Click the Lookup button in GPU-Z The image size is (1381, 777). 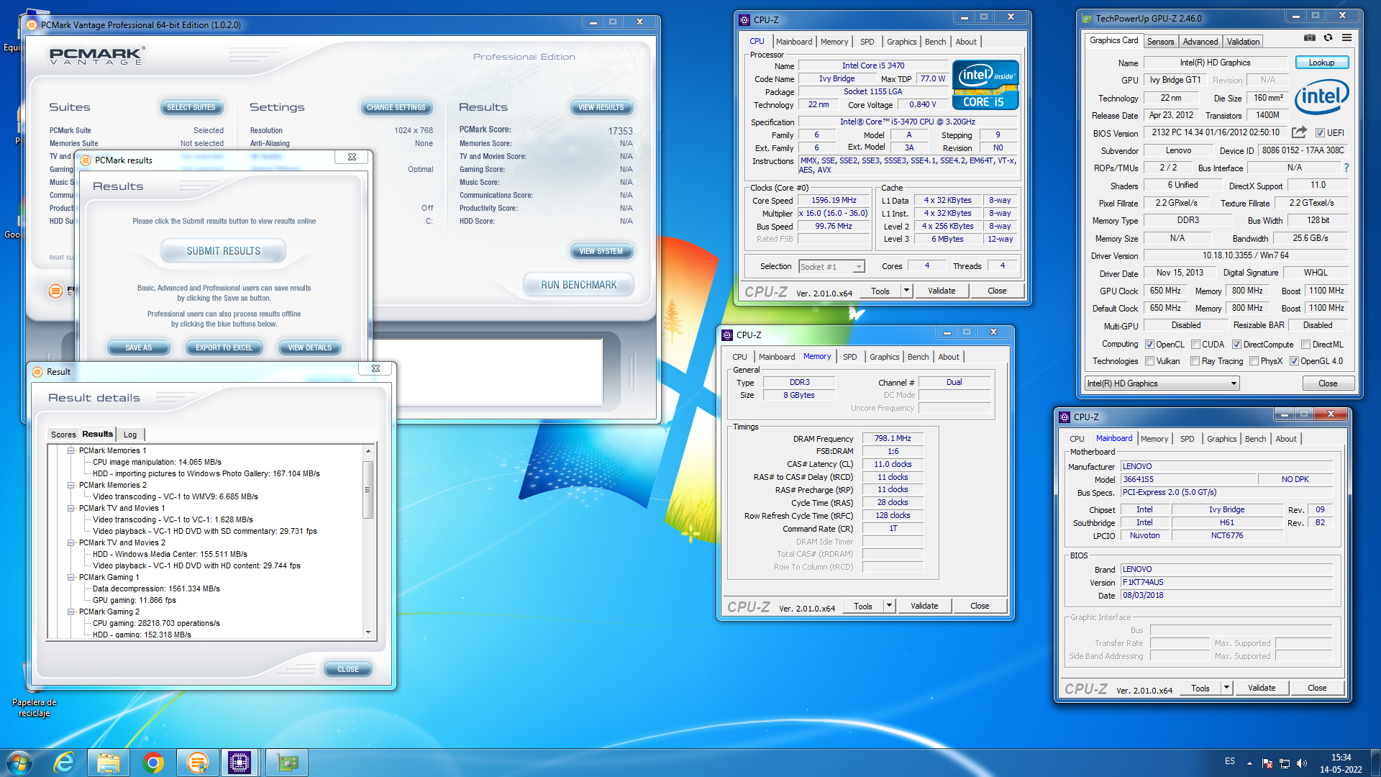(x=1321, y=63)
